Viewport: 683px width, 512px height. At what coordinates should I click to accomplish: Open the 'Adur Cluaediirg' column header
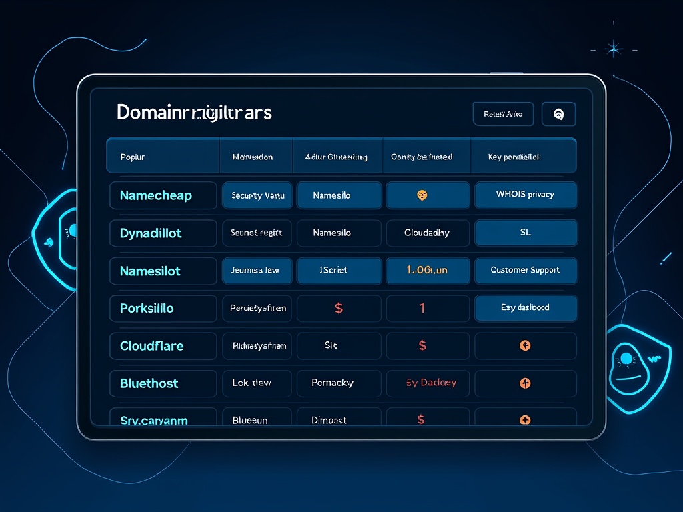(x=337, y=157)
